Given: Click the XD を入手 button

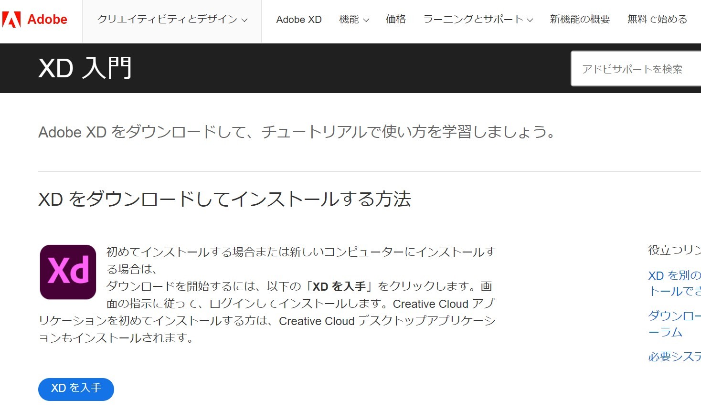Looking at the screenshot, I should tap(76, 389).
